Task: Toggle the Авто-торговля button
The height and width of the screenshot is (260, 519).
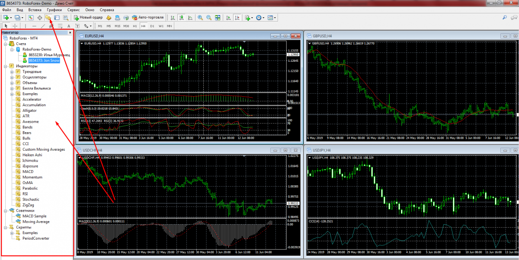Action: pyautogui.click(x=148, y=18)
